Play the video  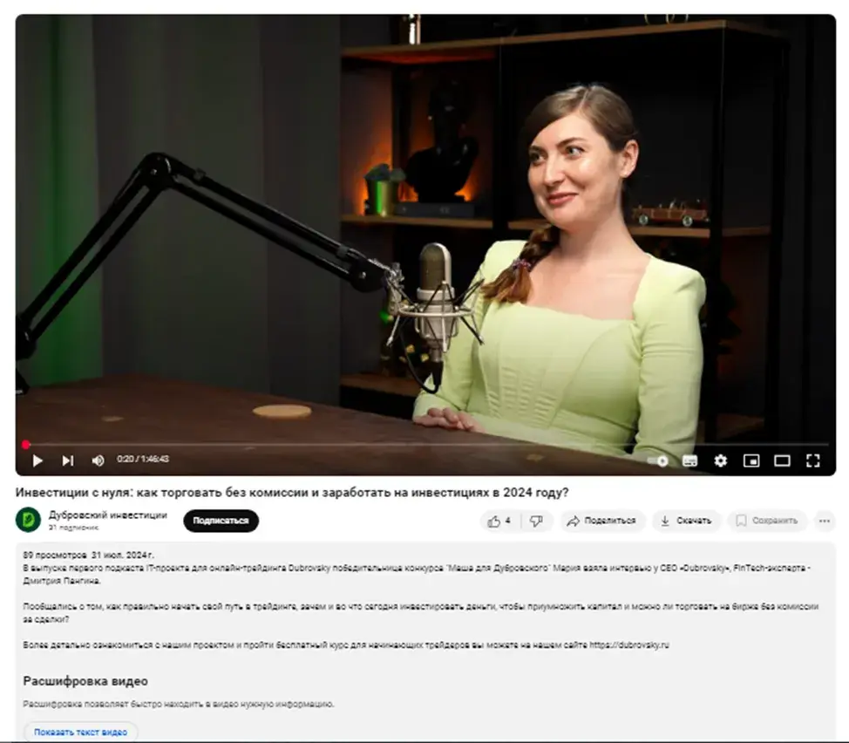click(x=37, y=460)
